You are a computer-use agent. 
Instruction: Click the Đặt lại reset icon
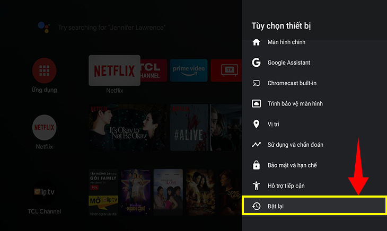tap(257, 206)
